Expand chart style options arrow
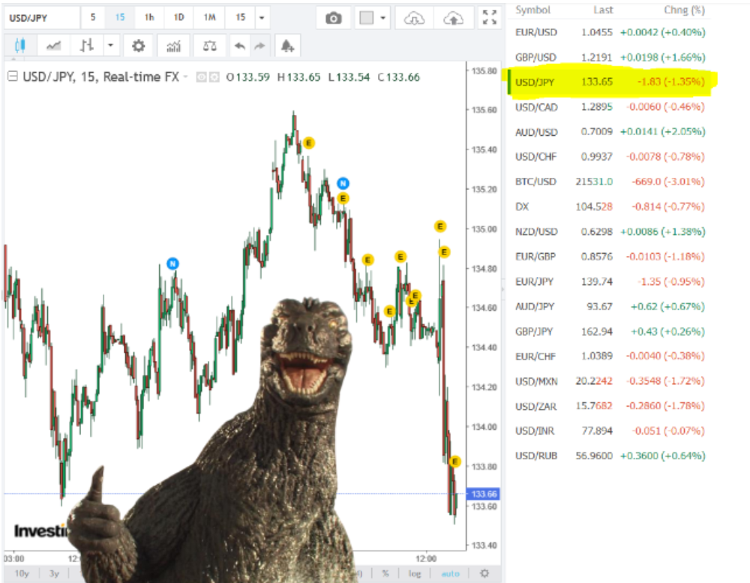750x583 pixels. (x=110, y=46)
